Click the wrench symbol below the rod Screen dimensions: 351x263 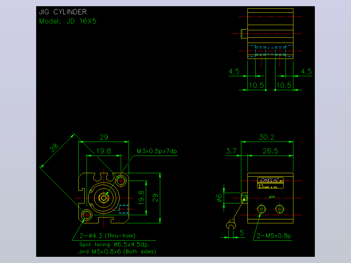231,224
